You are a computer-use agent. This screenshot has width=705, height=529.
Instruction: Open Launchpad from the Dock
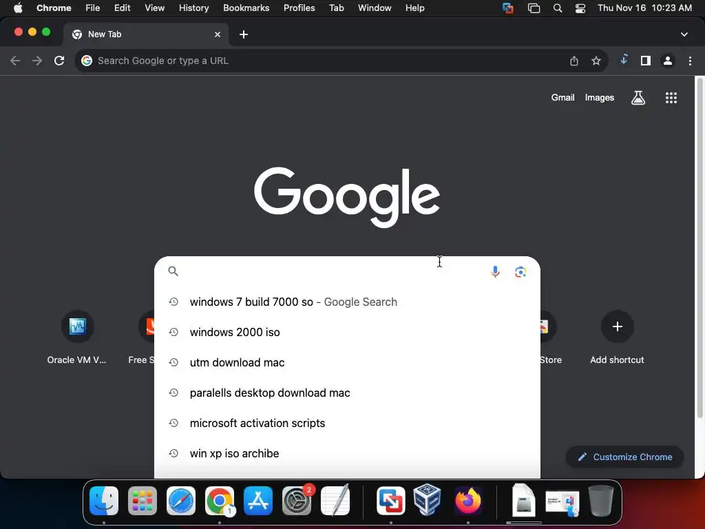143,501
